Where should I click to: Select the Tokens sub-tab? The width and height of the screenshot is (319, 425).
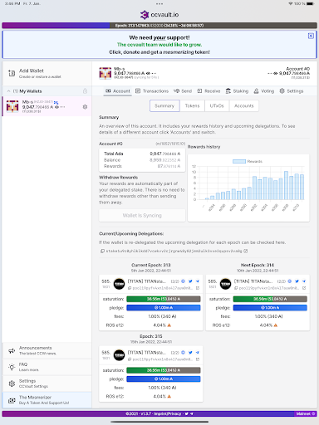(192, 105)
